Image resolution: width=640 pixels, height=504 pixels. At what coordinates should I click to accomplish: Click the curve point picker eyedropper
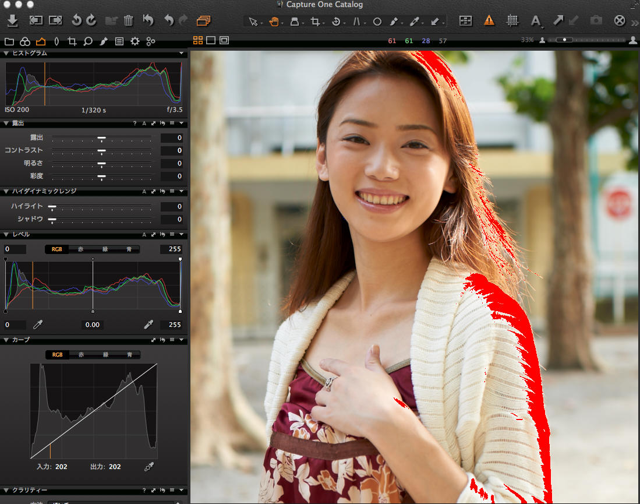coord(150,467)
